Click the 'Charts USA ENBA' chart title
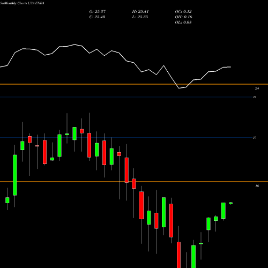The height and width of the screenshot is (268, 268). 31,3
